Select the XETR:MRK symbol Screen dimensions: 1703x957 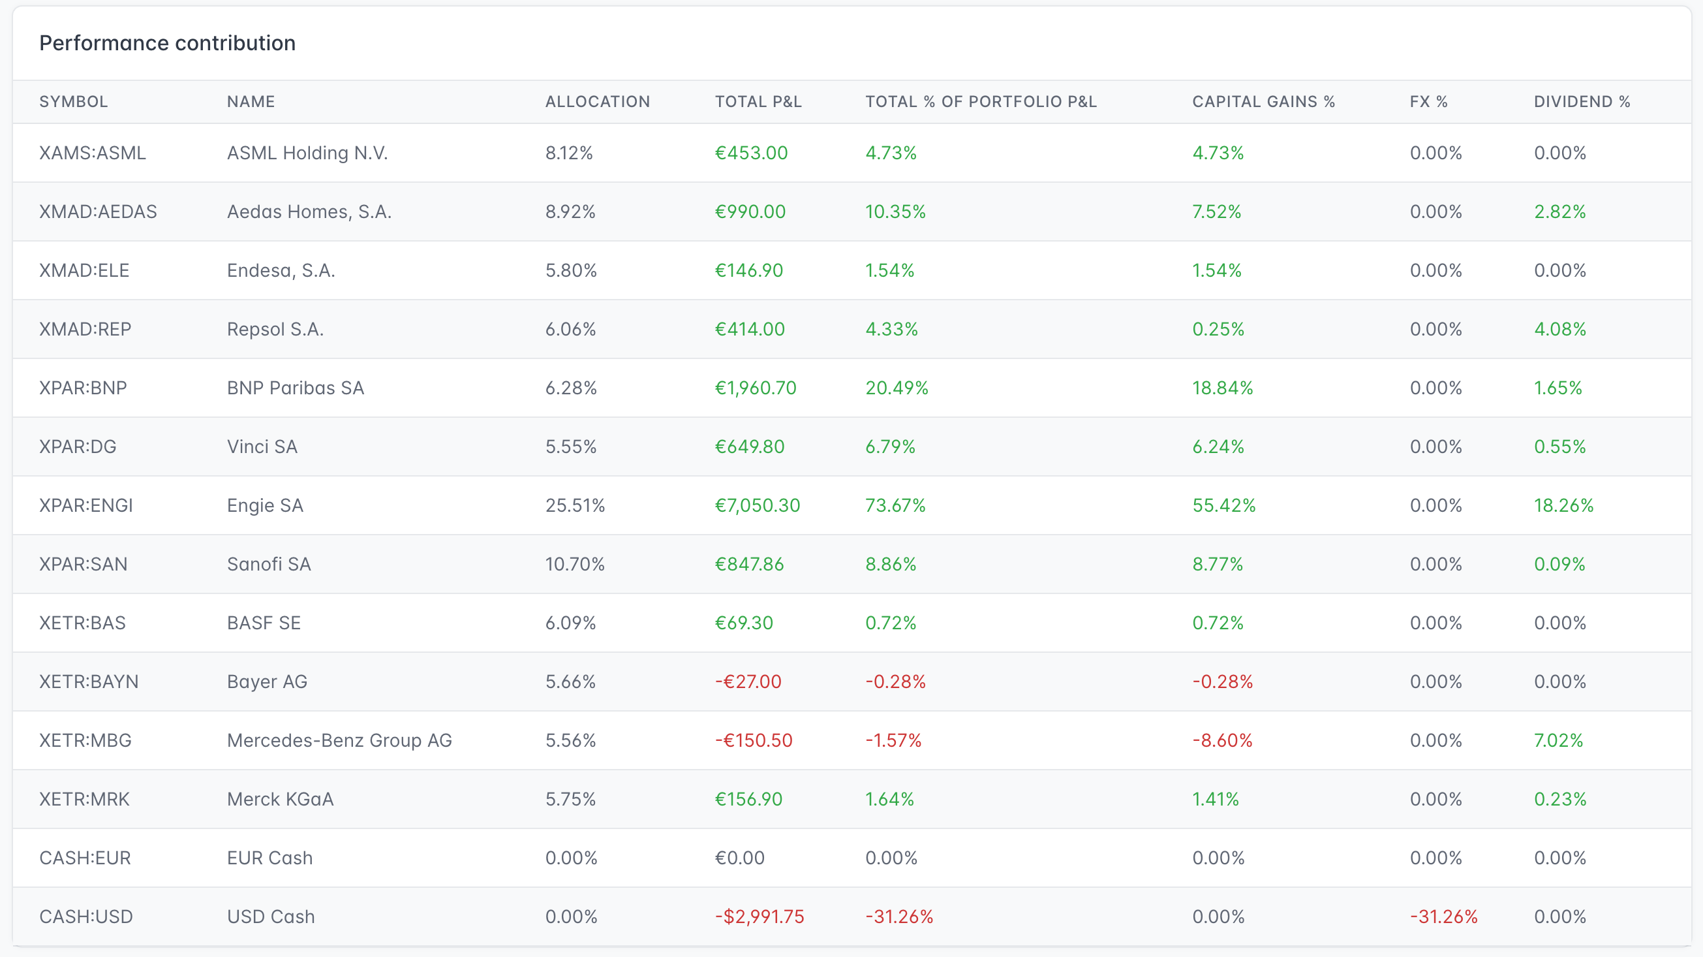[x=84, y=799]
